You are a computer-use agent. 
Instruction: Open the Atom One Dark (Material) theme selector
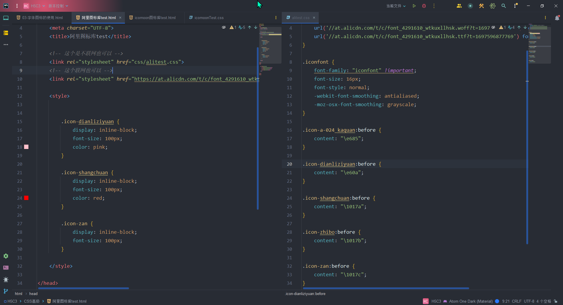471,301
